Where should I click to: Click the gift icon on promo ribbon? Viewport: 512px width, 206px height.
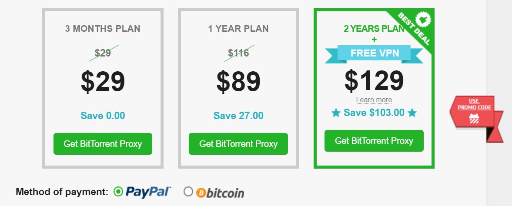pyautogui.click(x=474, y=119)
